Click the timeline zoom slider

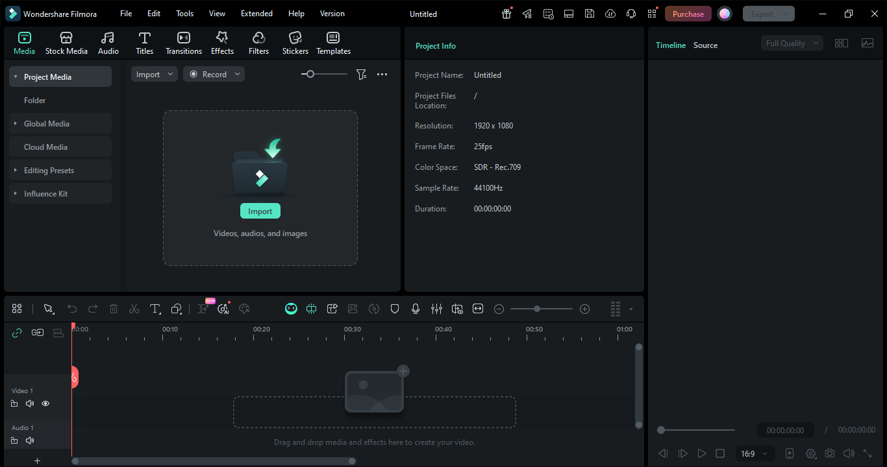(537, 309)
